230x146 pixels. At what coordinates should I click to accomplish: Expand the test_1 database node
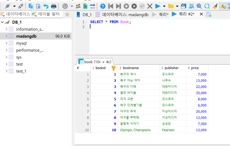[6, 71]
